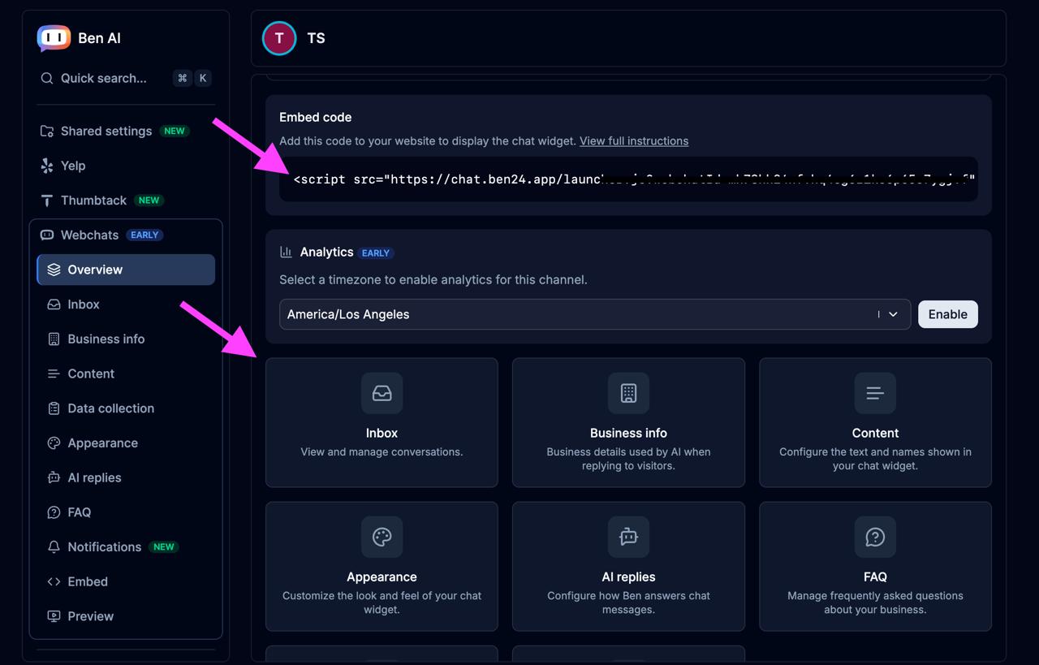This screenshot has width=1039, height=665.
Task: Click the Enable analytics button
Action: 947,314
